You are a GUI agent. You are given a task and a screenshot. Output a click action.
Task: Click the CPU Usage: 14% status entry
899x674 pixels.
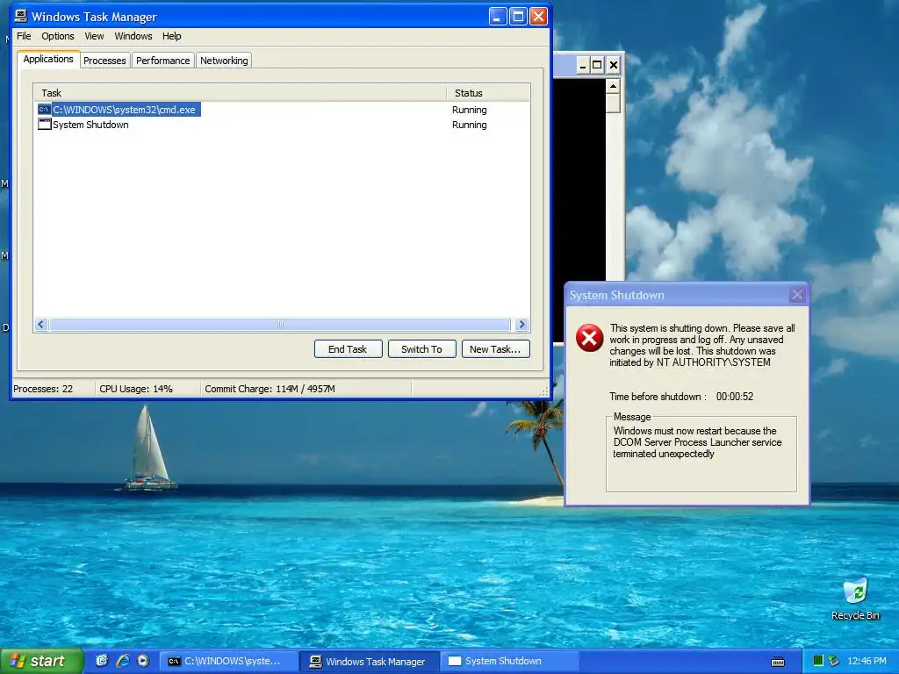tap(136, 389)
